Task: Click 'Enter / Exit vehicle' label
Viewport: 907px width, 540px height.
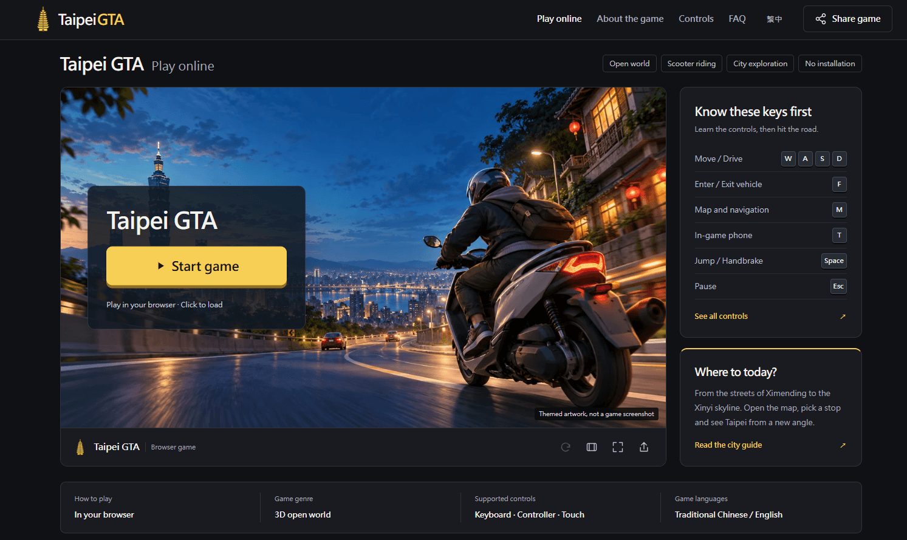Action: click(x=728, y=184)
